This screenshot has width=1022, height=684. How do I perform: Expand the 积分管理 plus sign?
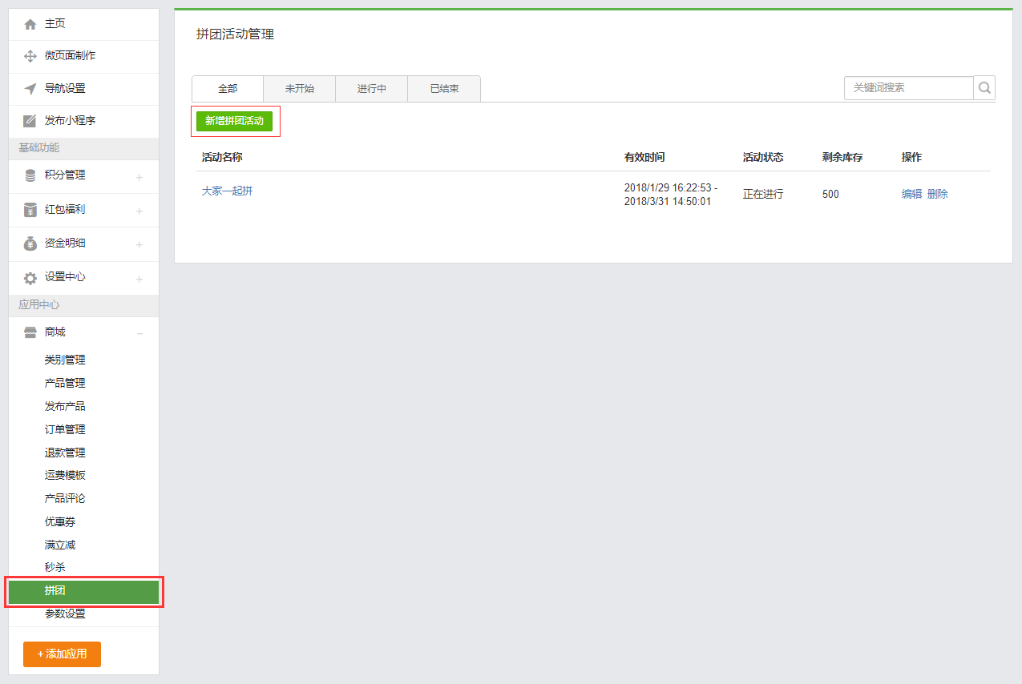coord(139,177)
